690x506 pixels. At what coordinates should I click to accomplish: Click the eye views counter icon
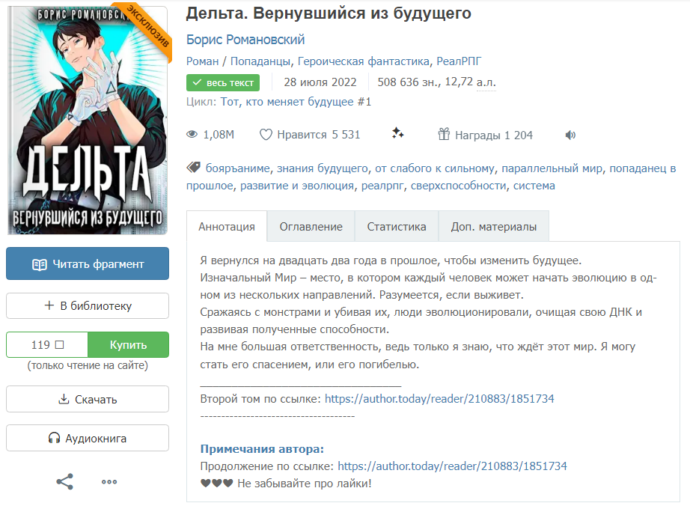click(192, 134)
